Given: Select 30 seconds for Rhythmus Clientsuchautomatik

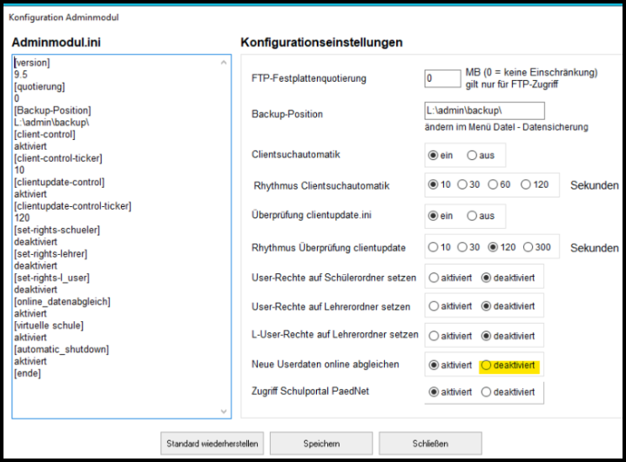Looking at the screenshot, I should (462, 185).
